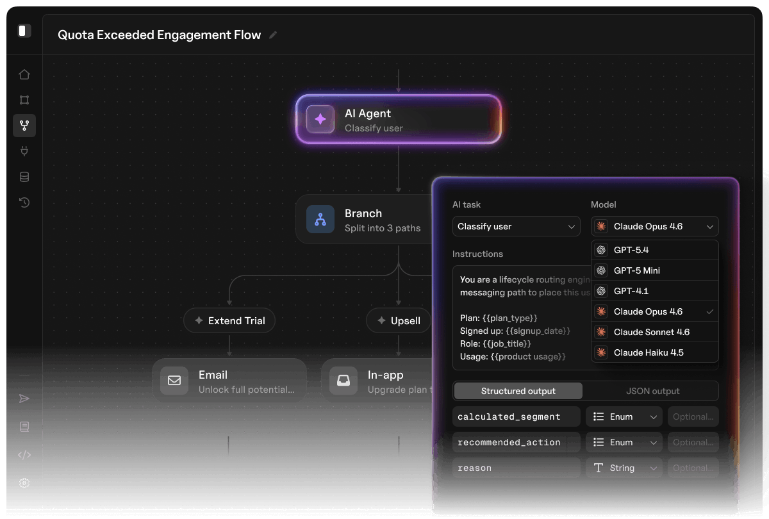Image resolution: width=769 pixels, height=519 pixels.
Task: Click the app logo icon in sidebar
Action: [24, 30]
